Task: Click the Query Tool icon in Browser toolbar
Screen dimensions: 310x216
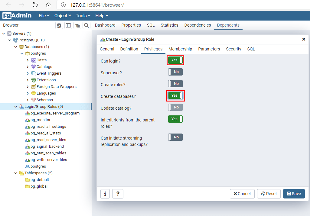Action: pyautogui.click(x=59, y=25)
